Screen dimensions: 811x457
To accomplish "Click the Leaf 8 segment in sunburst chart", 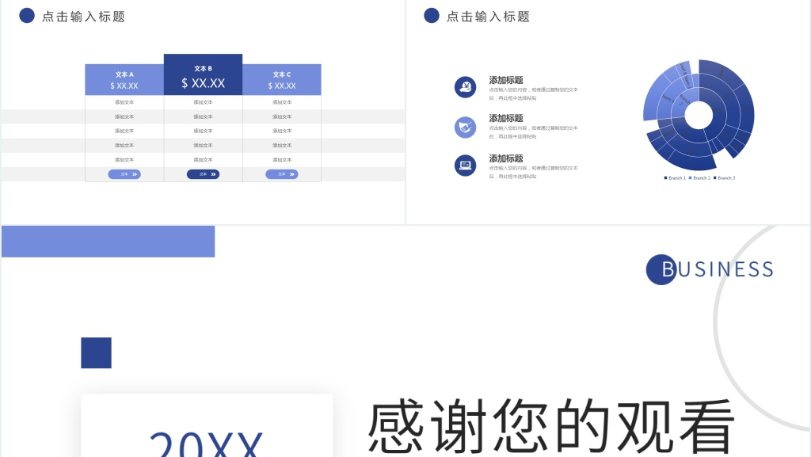I will (683, 69).
